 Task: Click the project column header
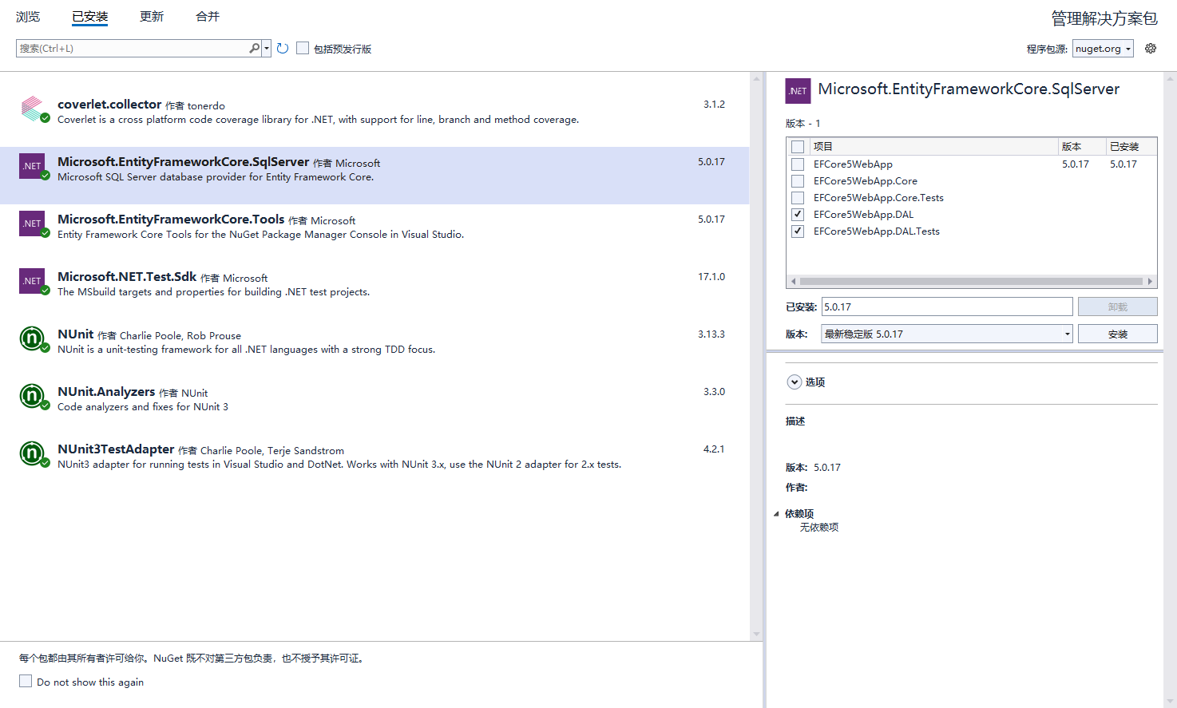[x=933, y=146]
